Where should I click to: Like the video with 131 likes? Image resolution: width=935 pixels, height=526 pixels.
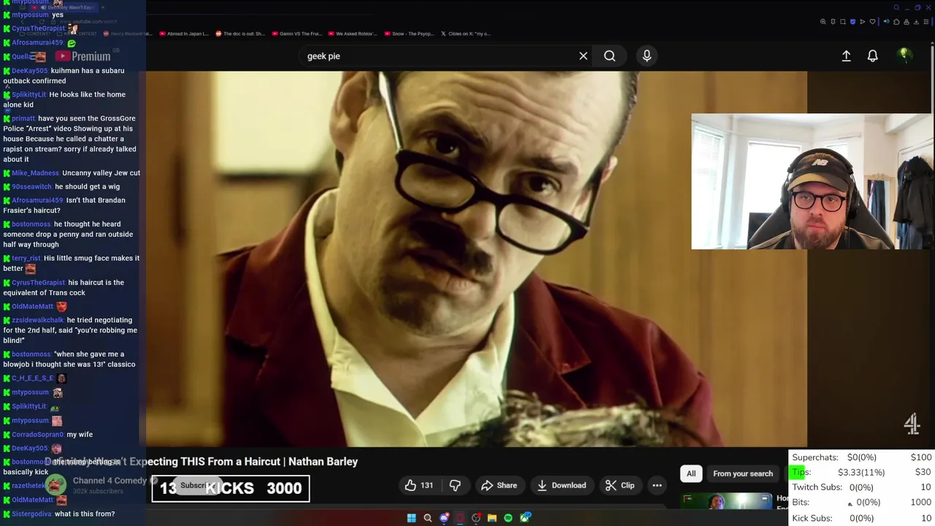pyautogui.click(x=419, y=485)
